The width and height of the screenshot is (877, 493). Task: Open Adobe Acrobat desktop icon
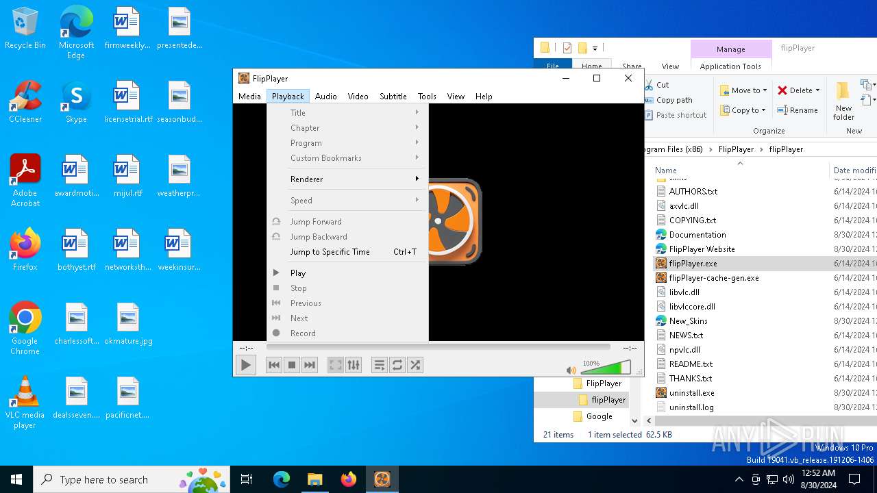25,180
